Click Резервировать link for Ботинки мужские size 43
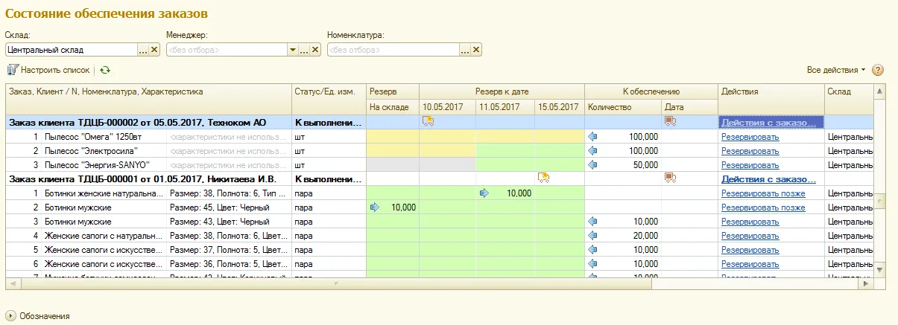Screen dimensions: 898x325 (750, 222)
